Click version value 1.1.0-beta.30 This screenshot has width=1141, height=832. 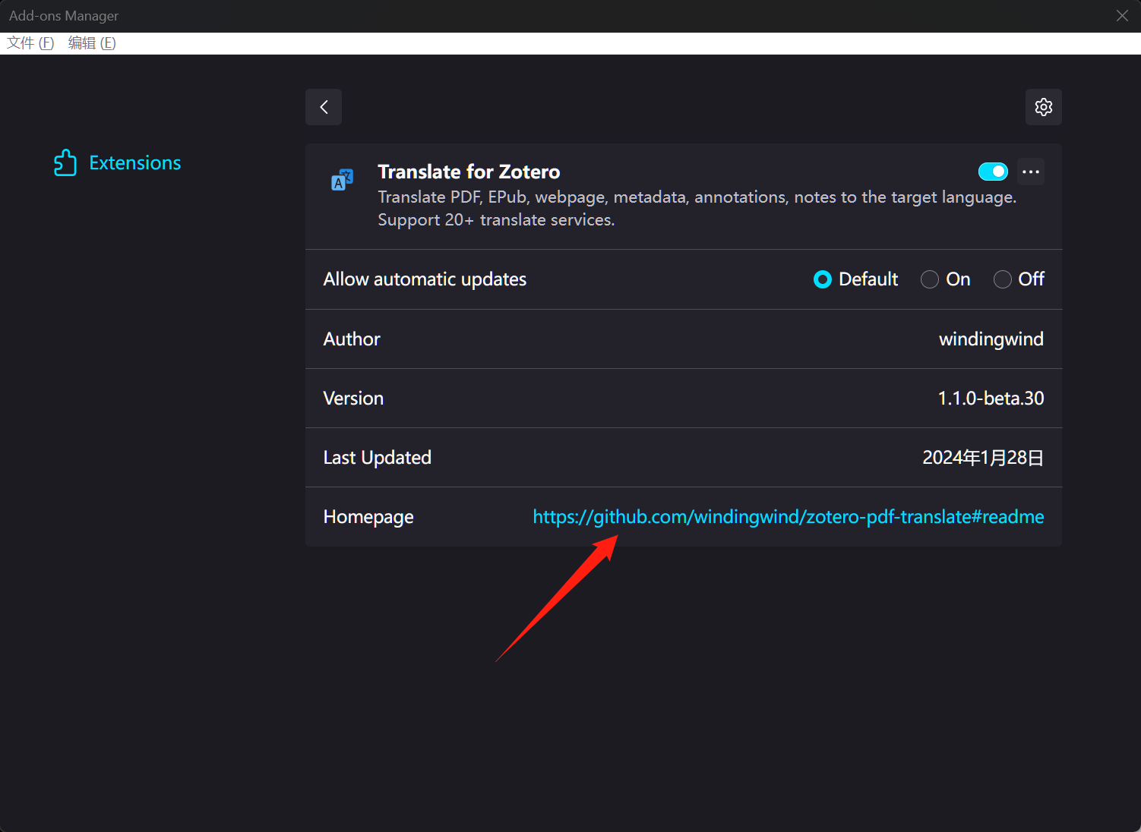(991, 399)
